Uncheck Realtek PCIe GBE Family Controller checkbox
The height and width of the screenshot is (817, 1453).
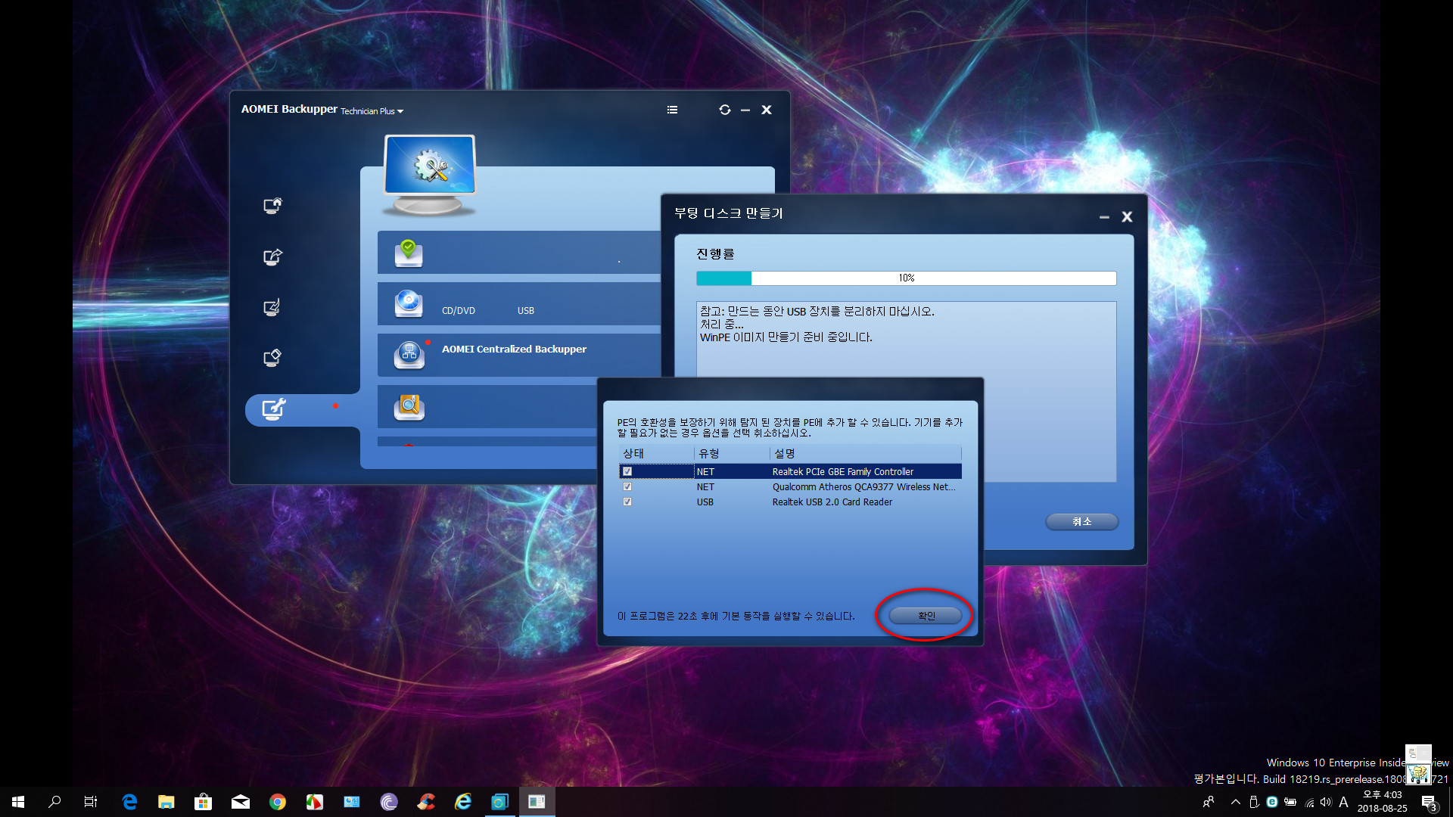pos(627,471)
